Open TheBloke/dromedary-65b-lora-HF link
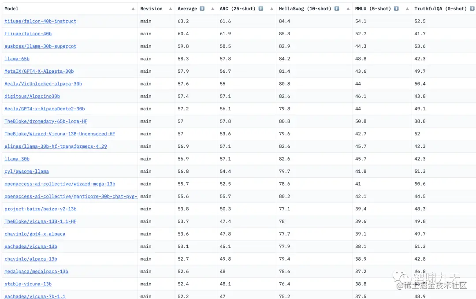 [x=46, y=121]
